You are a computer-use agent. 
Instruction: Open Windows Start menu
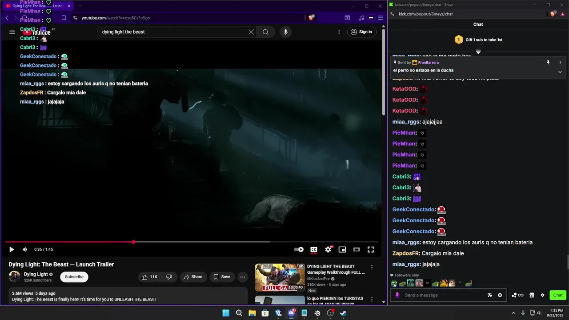(x=226, y=313)
